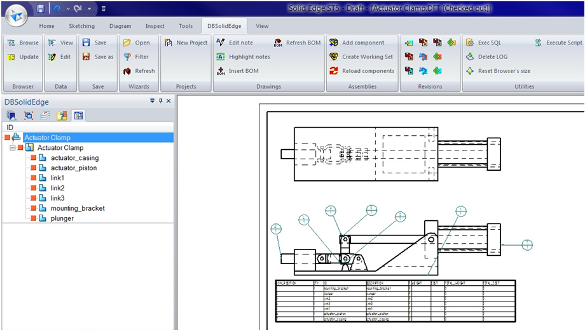Click Save in the ribbon Save group

[x=94, y=43]
